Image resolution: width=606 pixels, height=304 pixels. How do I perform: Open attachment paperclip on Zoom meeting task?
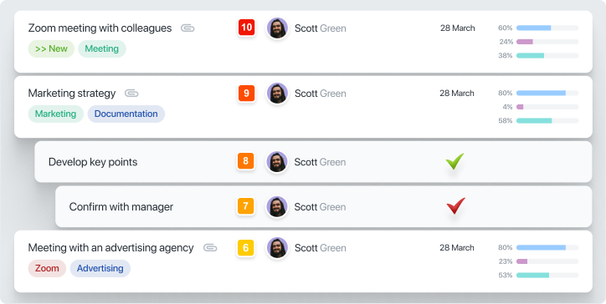(187, 28)
